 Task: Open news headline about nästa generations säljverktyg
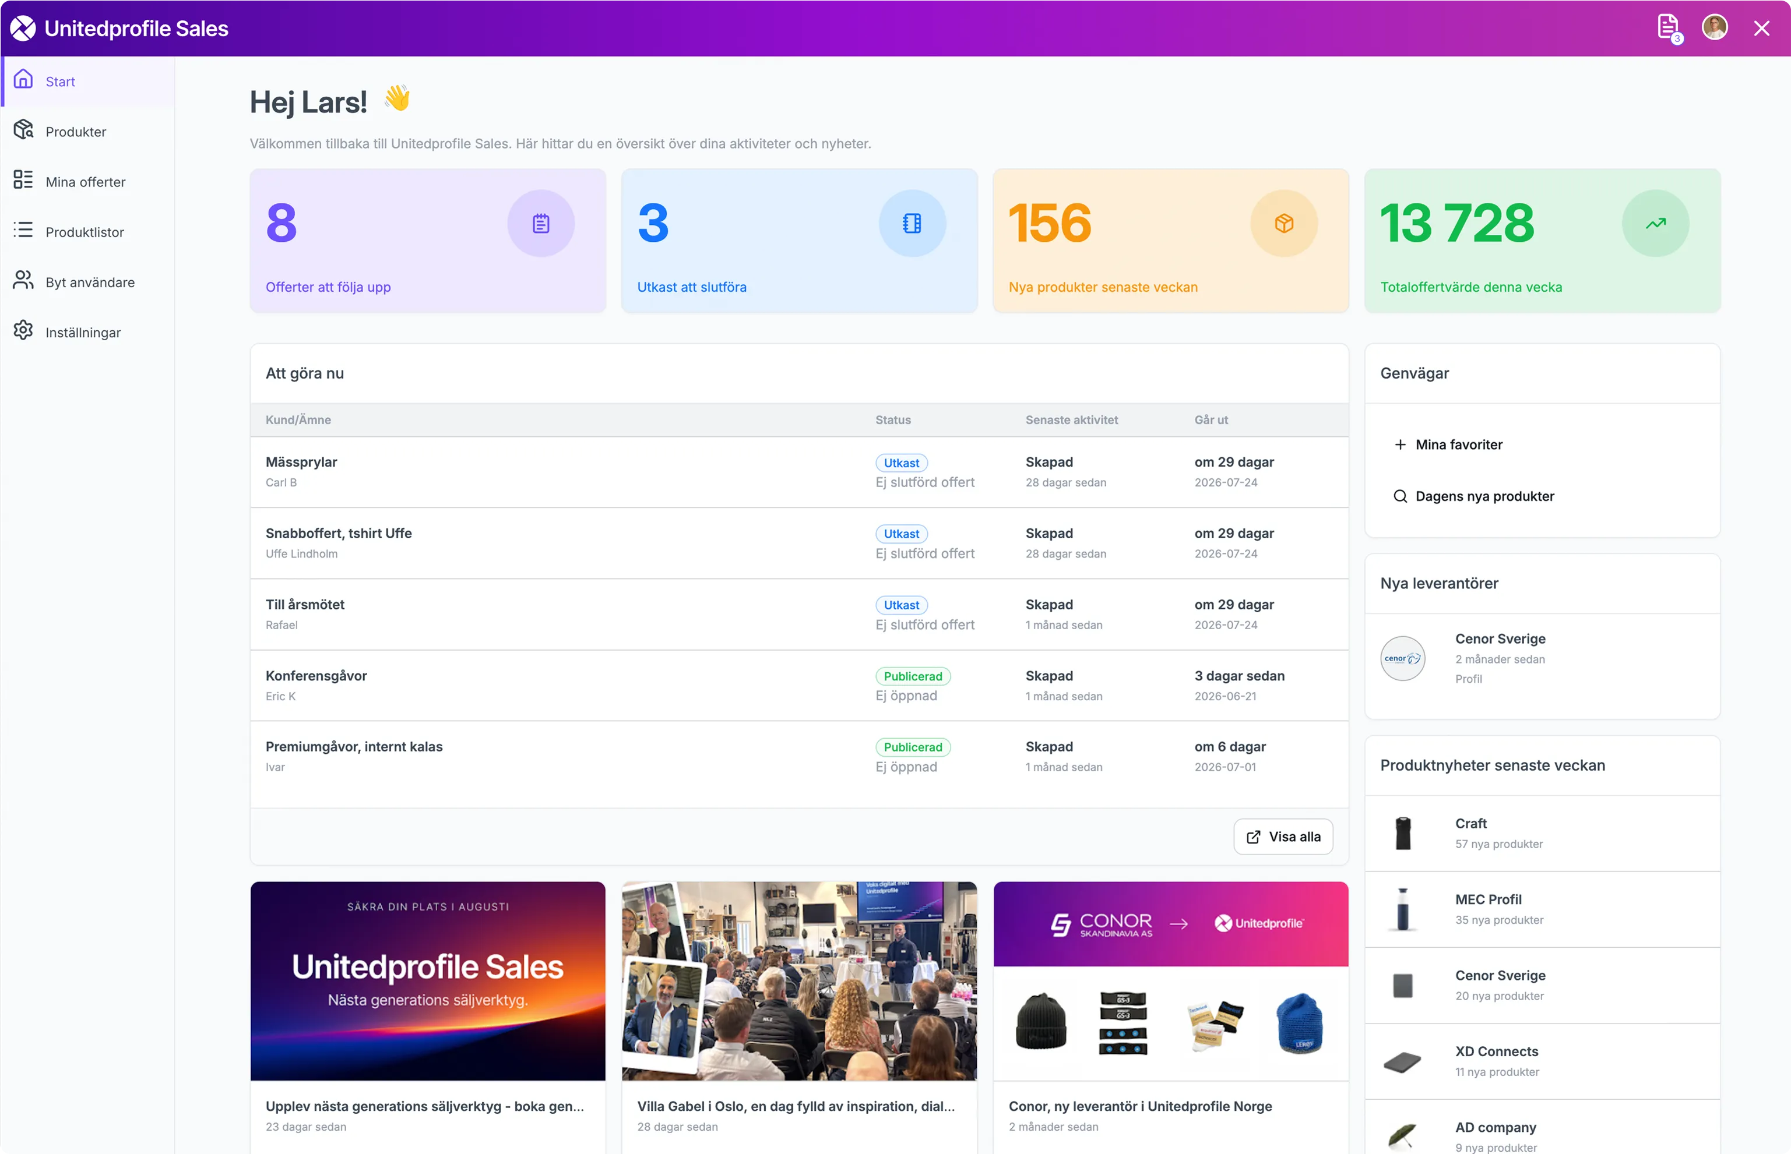click(x=424, y=1106)
